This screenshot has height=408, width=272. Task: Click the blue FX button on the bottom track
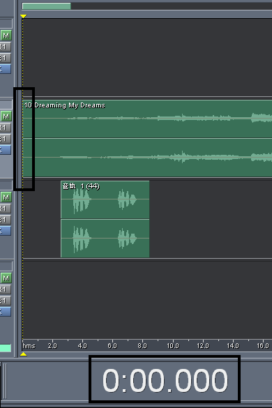pyautogui.click(x=5, y=312)
